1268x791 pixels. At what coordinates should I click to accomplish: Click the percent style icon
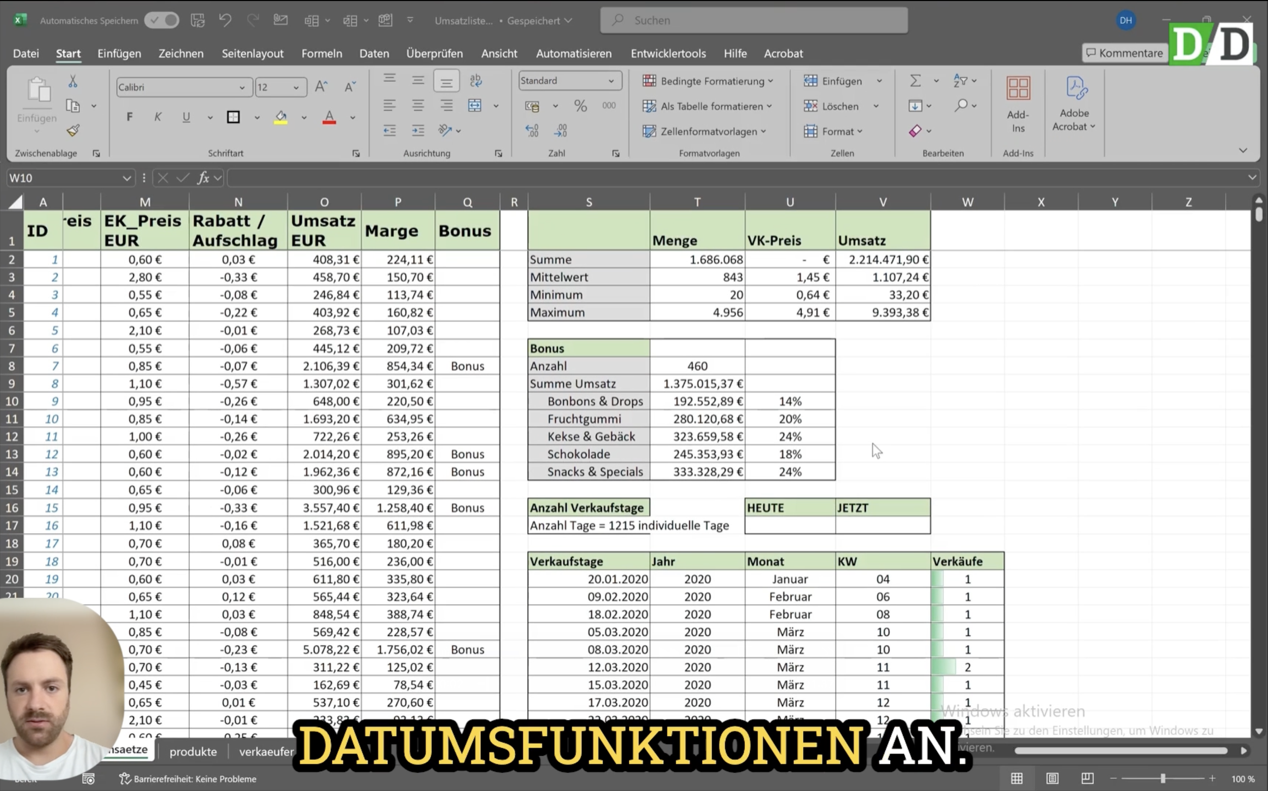click(x=580, y=106)
